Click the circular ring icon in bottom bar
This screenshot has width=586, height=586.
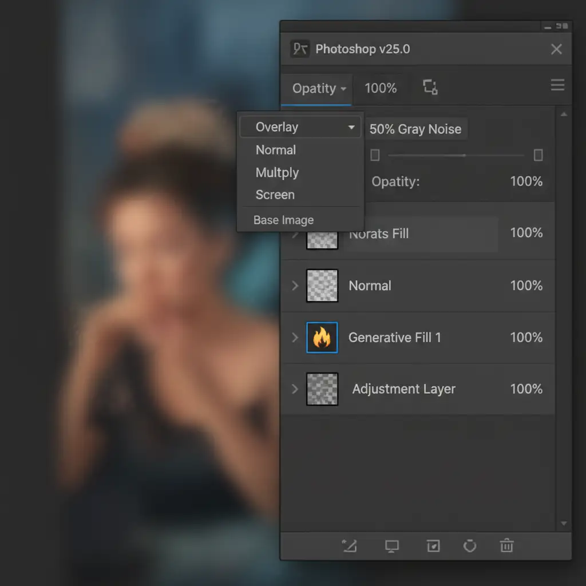click(x=470, y=546)
